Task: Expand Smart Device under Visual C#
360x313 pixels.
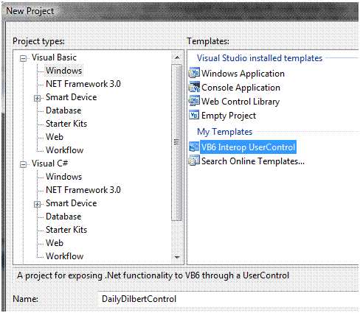Action: pyautogui.click(x=37, y=204)
